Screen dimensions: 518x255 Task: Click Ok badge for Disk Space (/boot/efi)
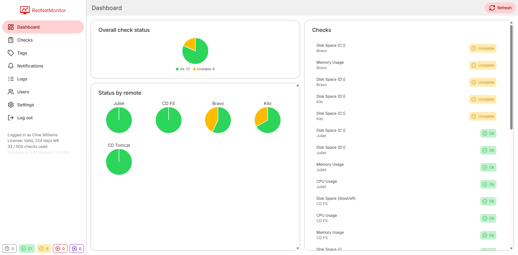pyautogui.click(x=488, y=201)
